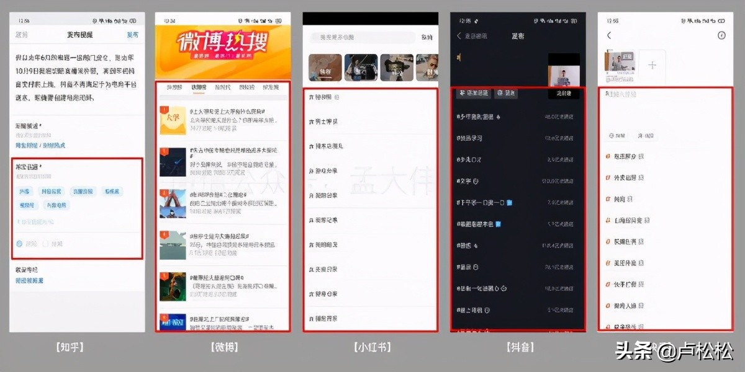This screenshot has width=745, height=372.
Task: Select the tab at the far right of Douyin's filter row
Action: (564, 94)
